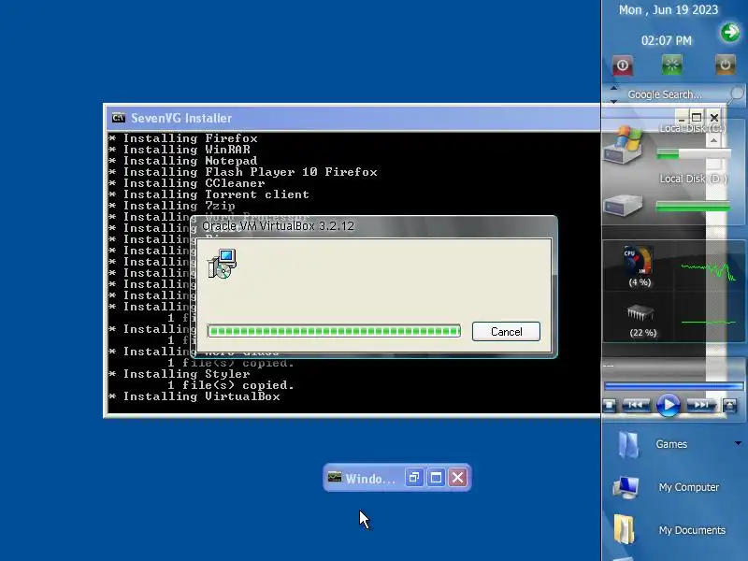
Task: Click the RAM chip memory icon
Action: (640, 313)
